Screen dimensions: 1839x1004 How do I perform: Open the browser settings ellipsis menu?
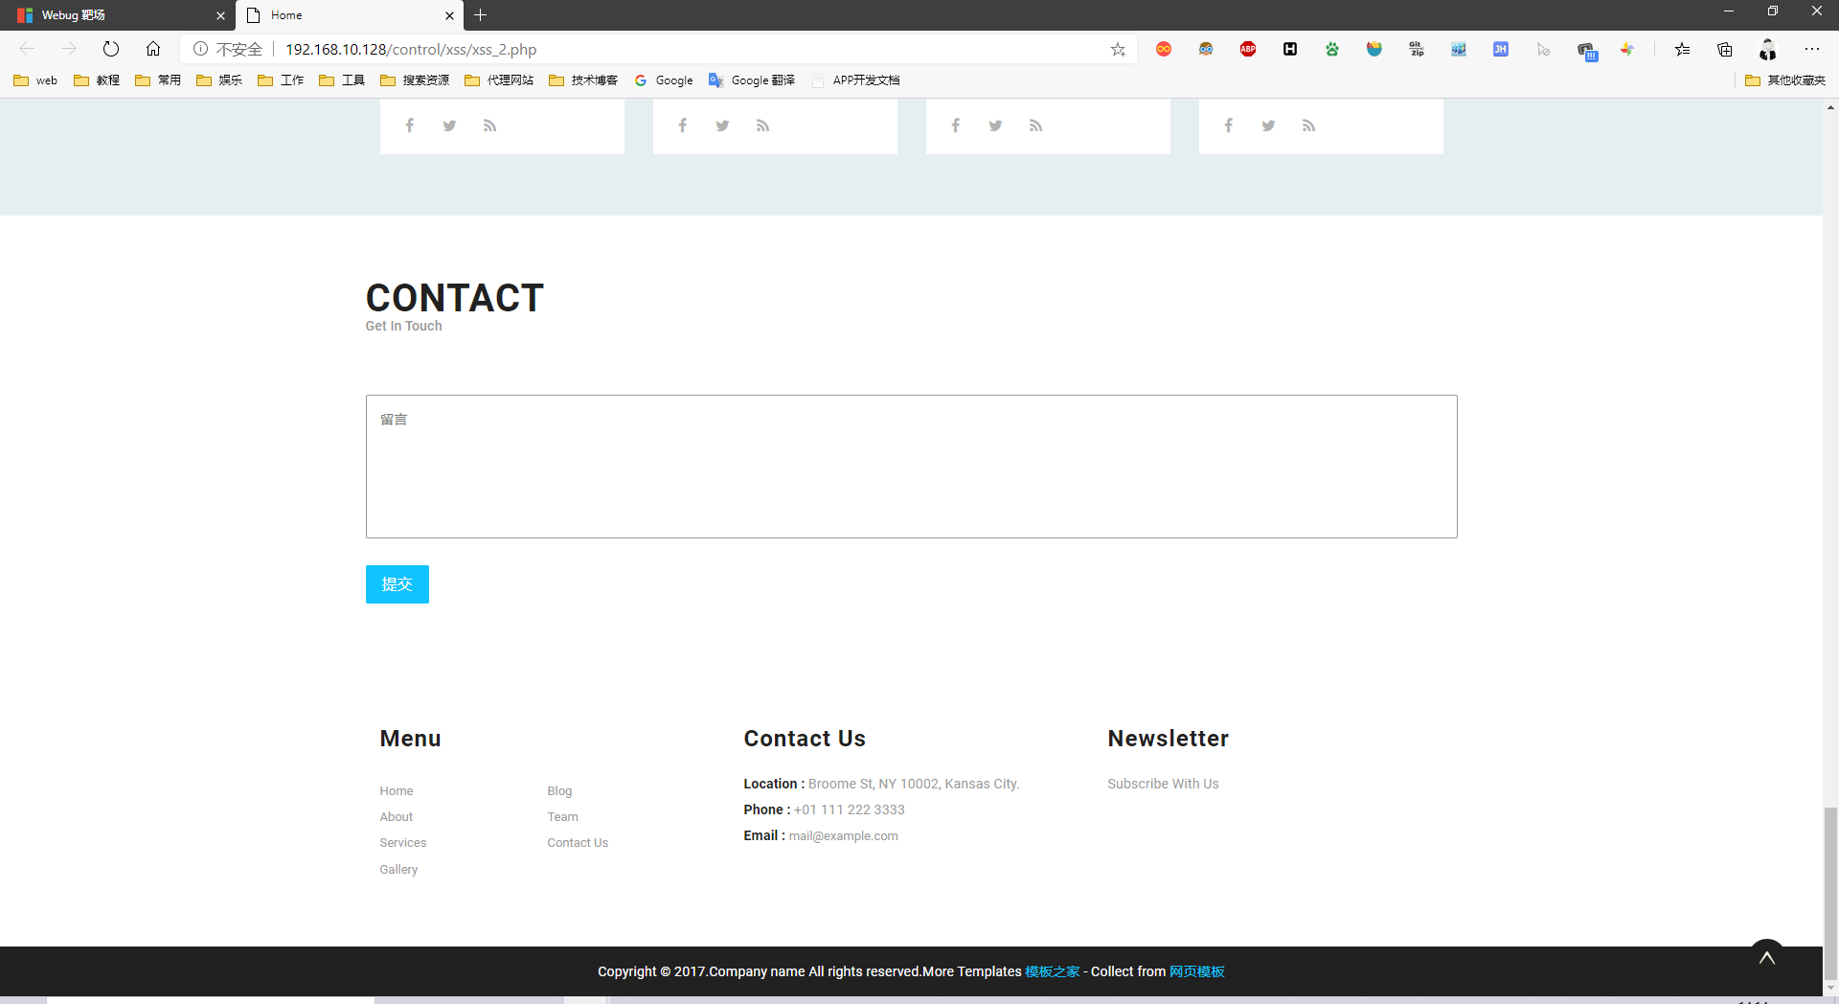click(1812, 49)
